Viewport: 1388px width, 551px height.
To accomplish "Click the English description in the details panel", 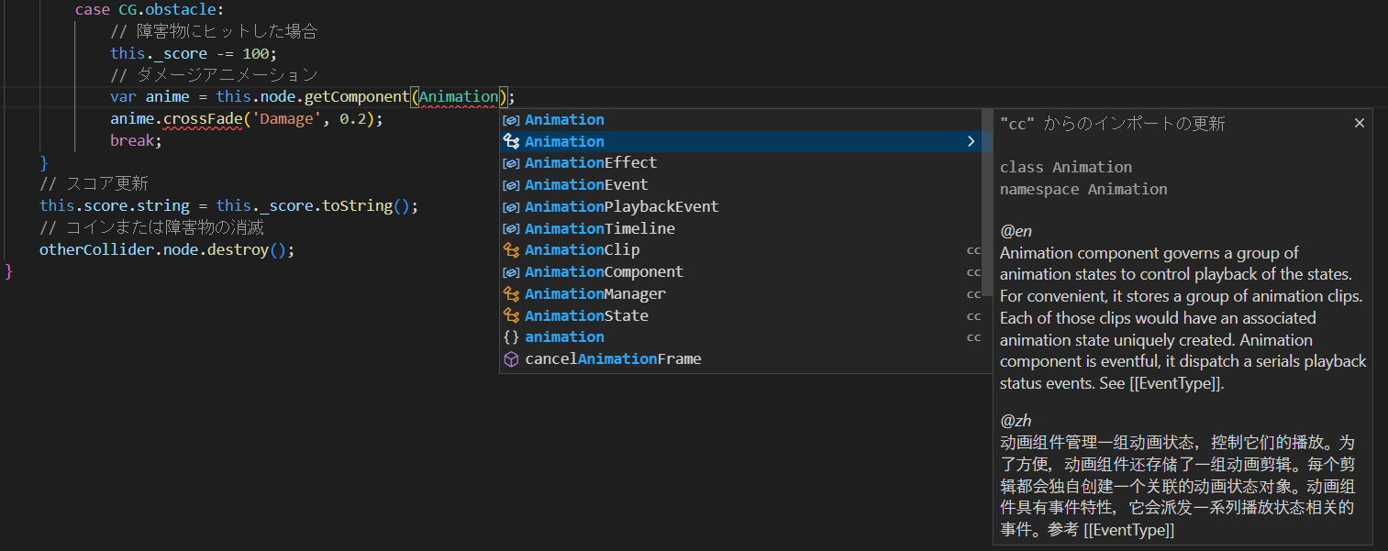I will 1183,318.
